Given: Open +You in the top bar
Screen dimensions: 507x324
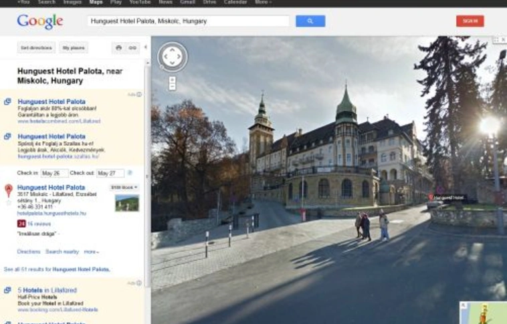Looking at the screenshot, I should (23, 2).
